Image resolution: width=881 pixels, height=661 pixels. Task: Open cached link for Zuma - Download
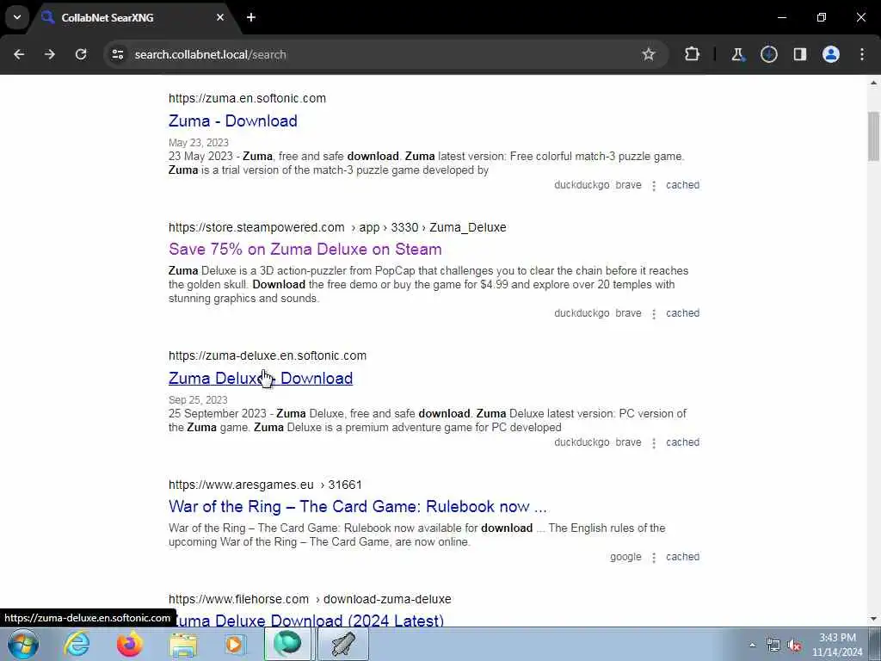pyautogui.click(x=682, y=185)
